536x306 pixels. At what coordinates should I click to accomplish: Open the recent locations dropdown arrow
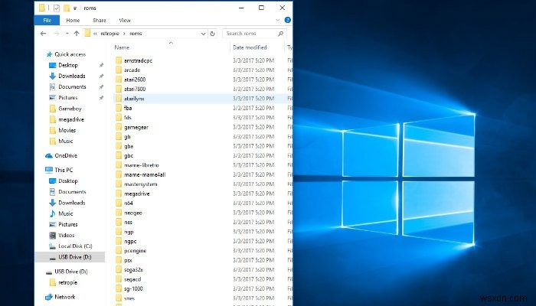click(67, 34)
